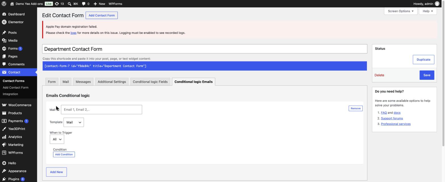Open the FAQ link
This screenshot has height=182, width=445.
[x=384, y=113]
